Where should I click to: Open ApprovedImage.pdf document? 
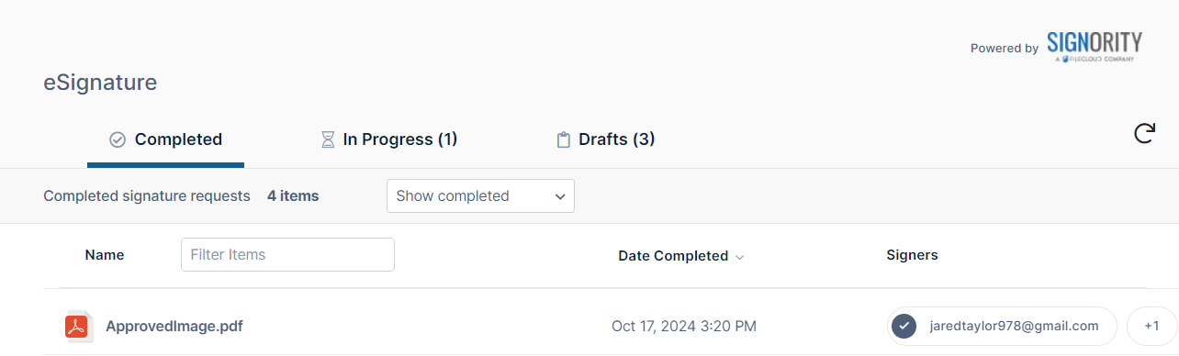pos(174,326)
